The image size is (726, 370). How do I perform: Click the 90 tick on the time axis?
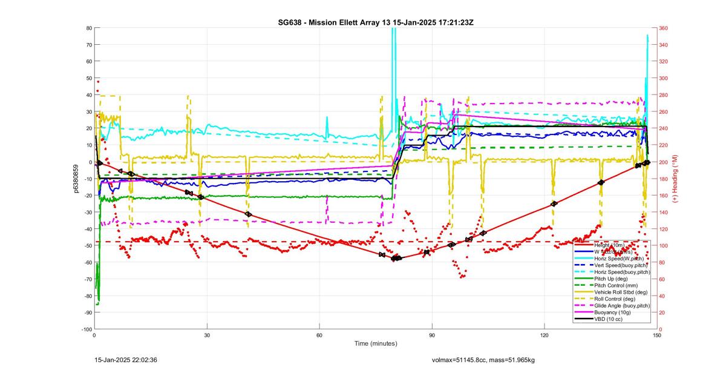[x=432, y=335]
